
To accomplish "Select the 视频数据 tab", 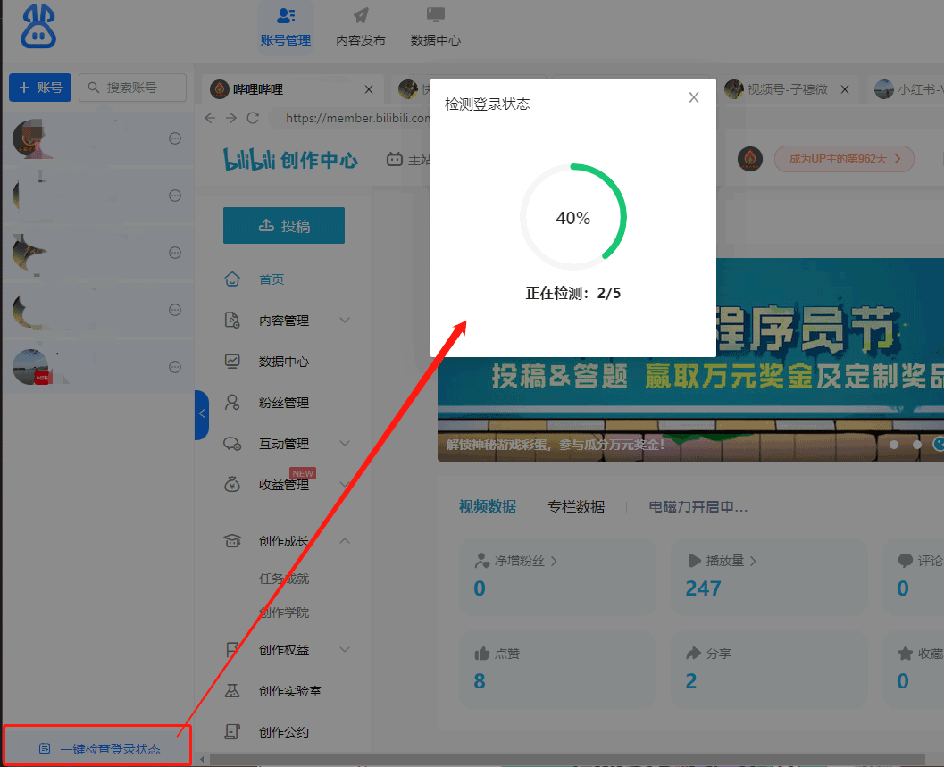I will pyautogui.click(x=488, y=507).
